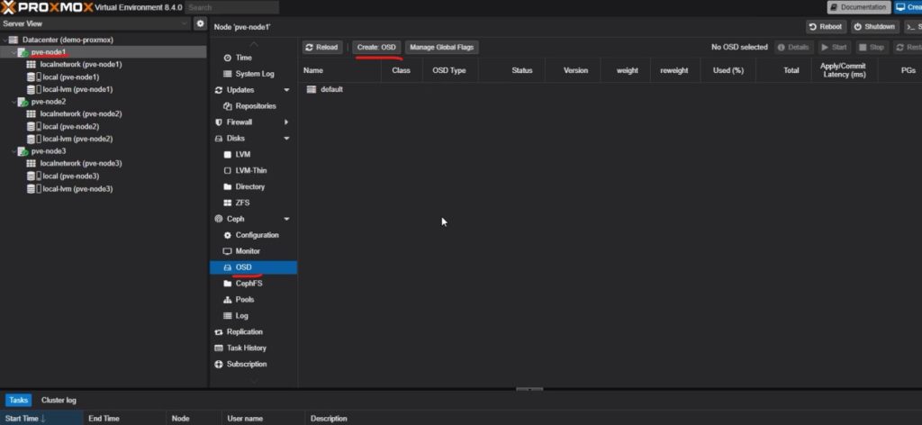Image resolution: width=922 pixels, height=425 pixels.
Task: Click the Datacenter server icon
Action: click(13, 40)
